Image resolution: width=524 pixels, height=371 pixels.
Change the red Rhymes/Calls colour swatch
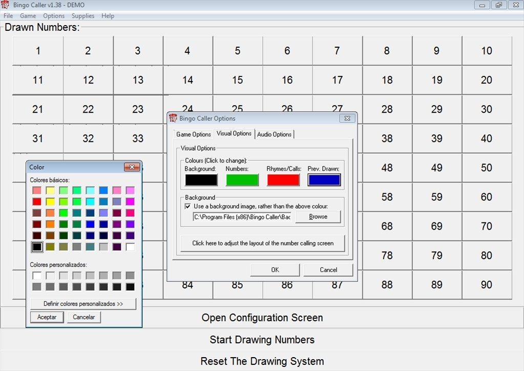tap(283, 180)
